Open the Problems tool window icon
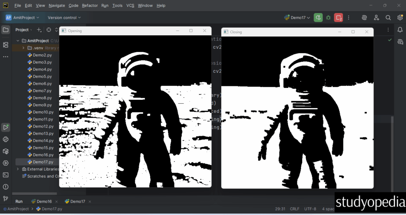 (x=6, y=187)
